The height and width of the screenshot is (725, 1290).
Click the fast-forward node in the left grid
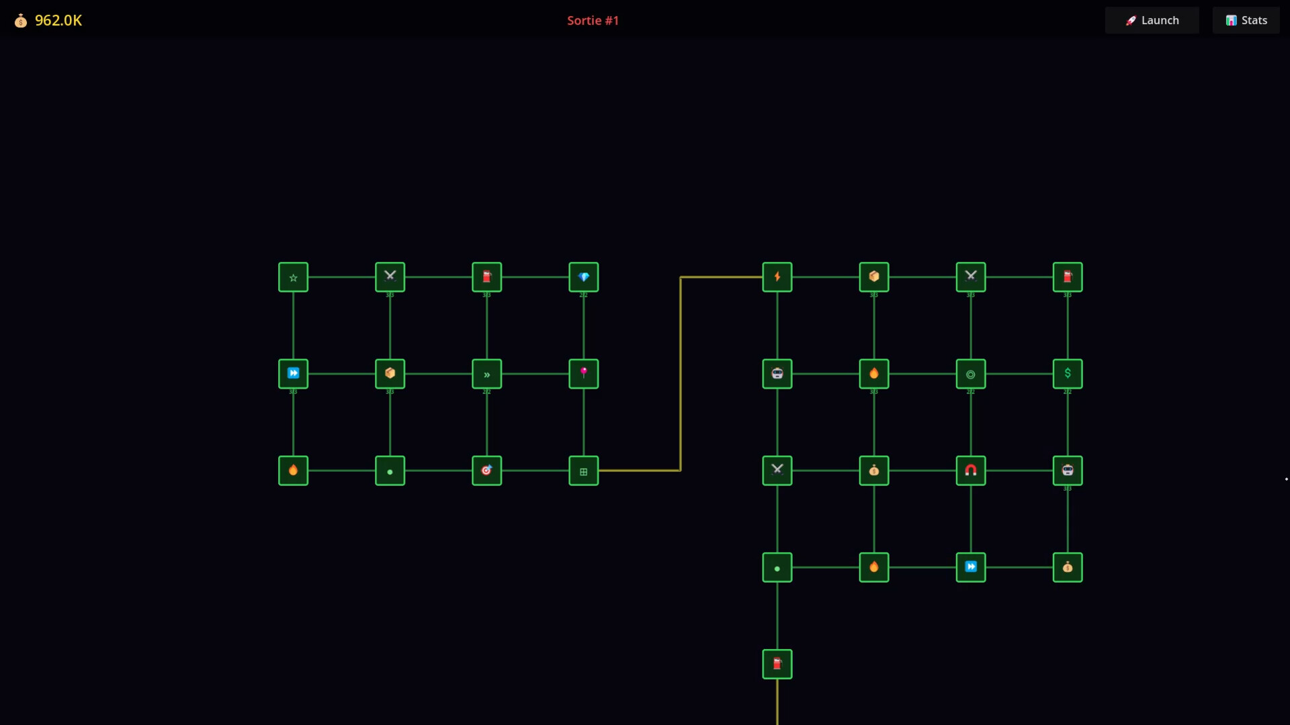[293, 374]
